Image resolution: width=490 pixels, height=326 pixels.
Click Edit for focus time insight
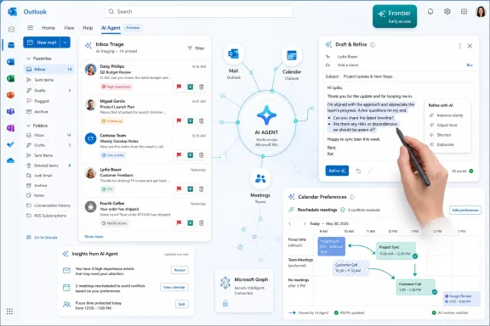[x=182, y=304]
